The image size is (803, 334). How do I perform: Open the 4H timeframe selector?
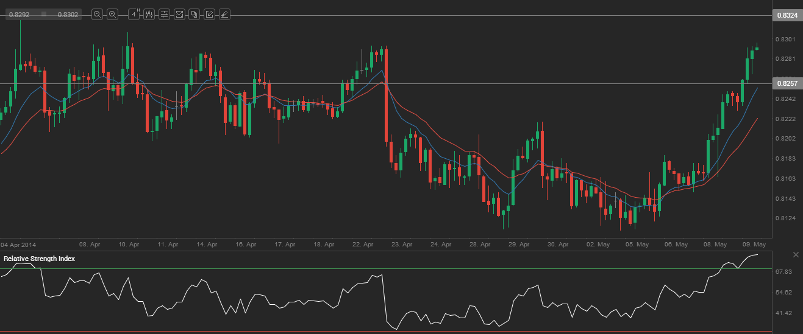134,15
